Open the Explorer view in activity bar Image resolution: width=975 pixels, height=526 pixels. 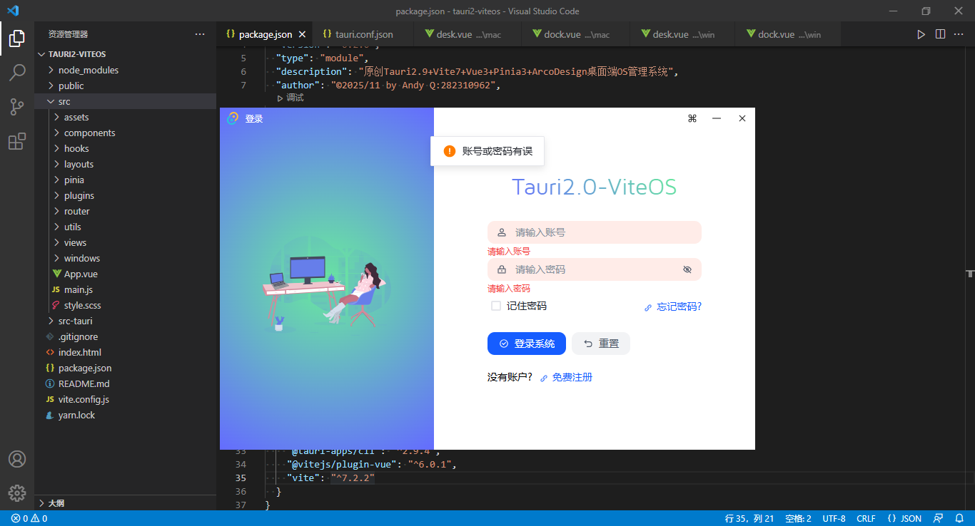point(17,38)
